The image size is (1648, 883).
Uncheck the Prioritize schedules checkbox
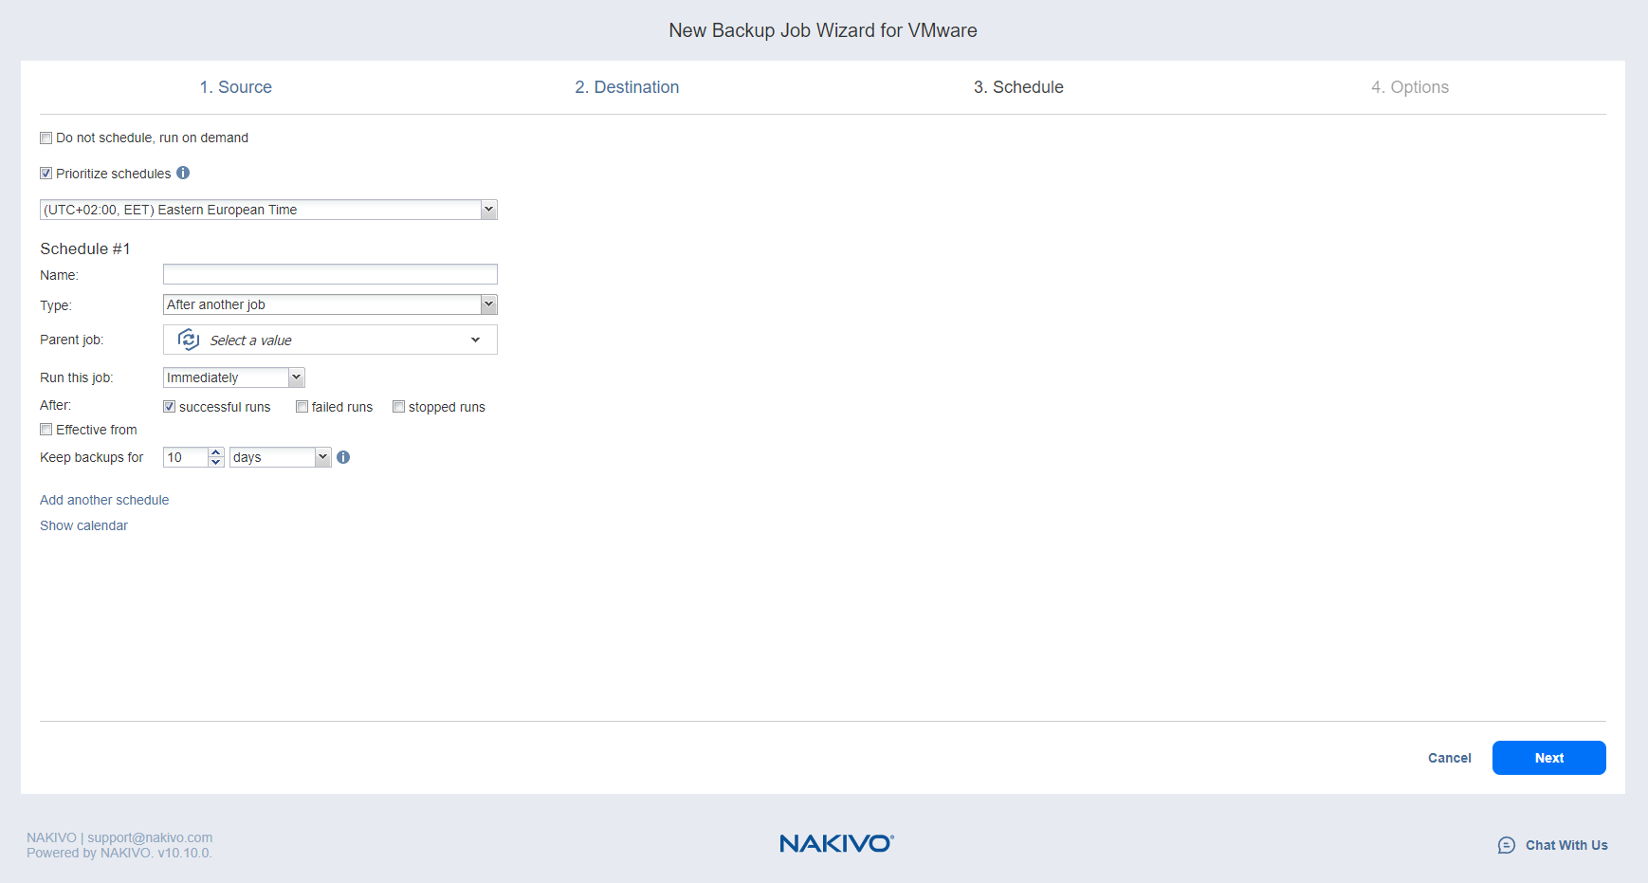click(x=46, y=174)
